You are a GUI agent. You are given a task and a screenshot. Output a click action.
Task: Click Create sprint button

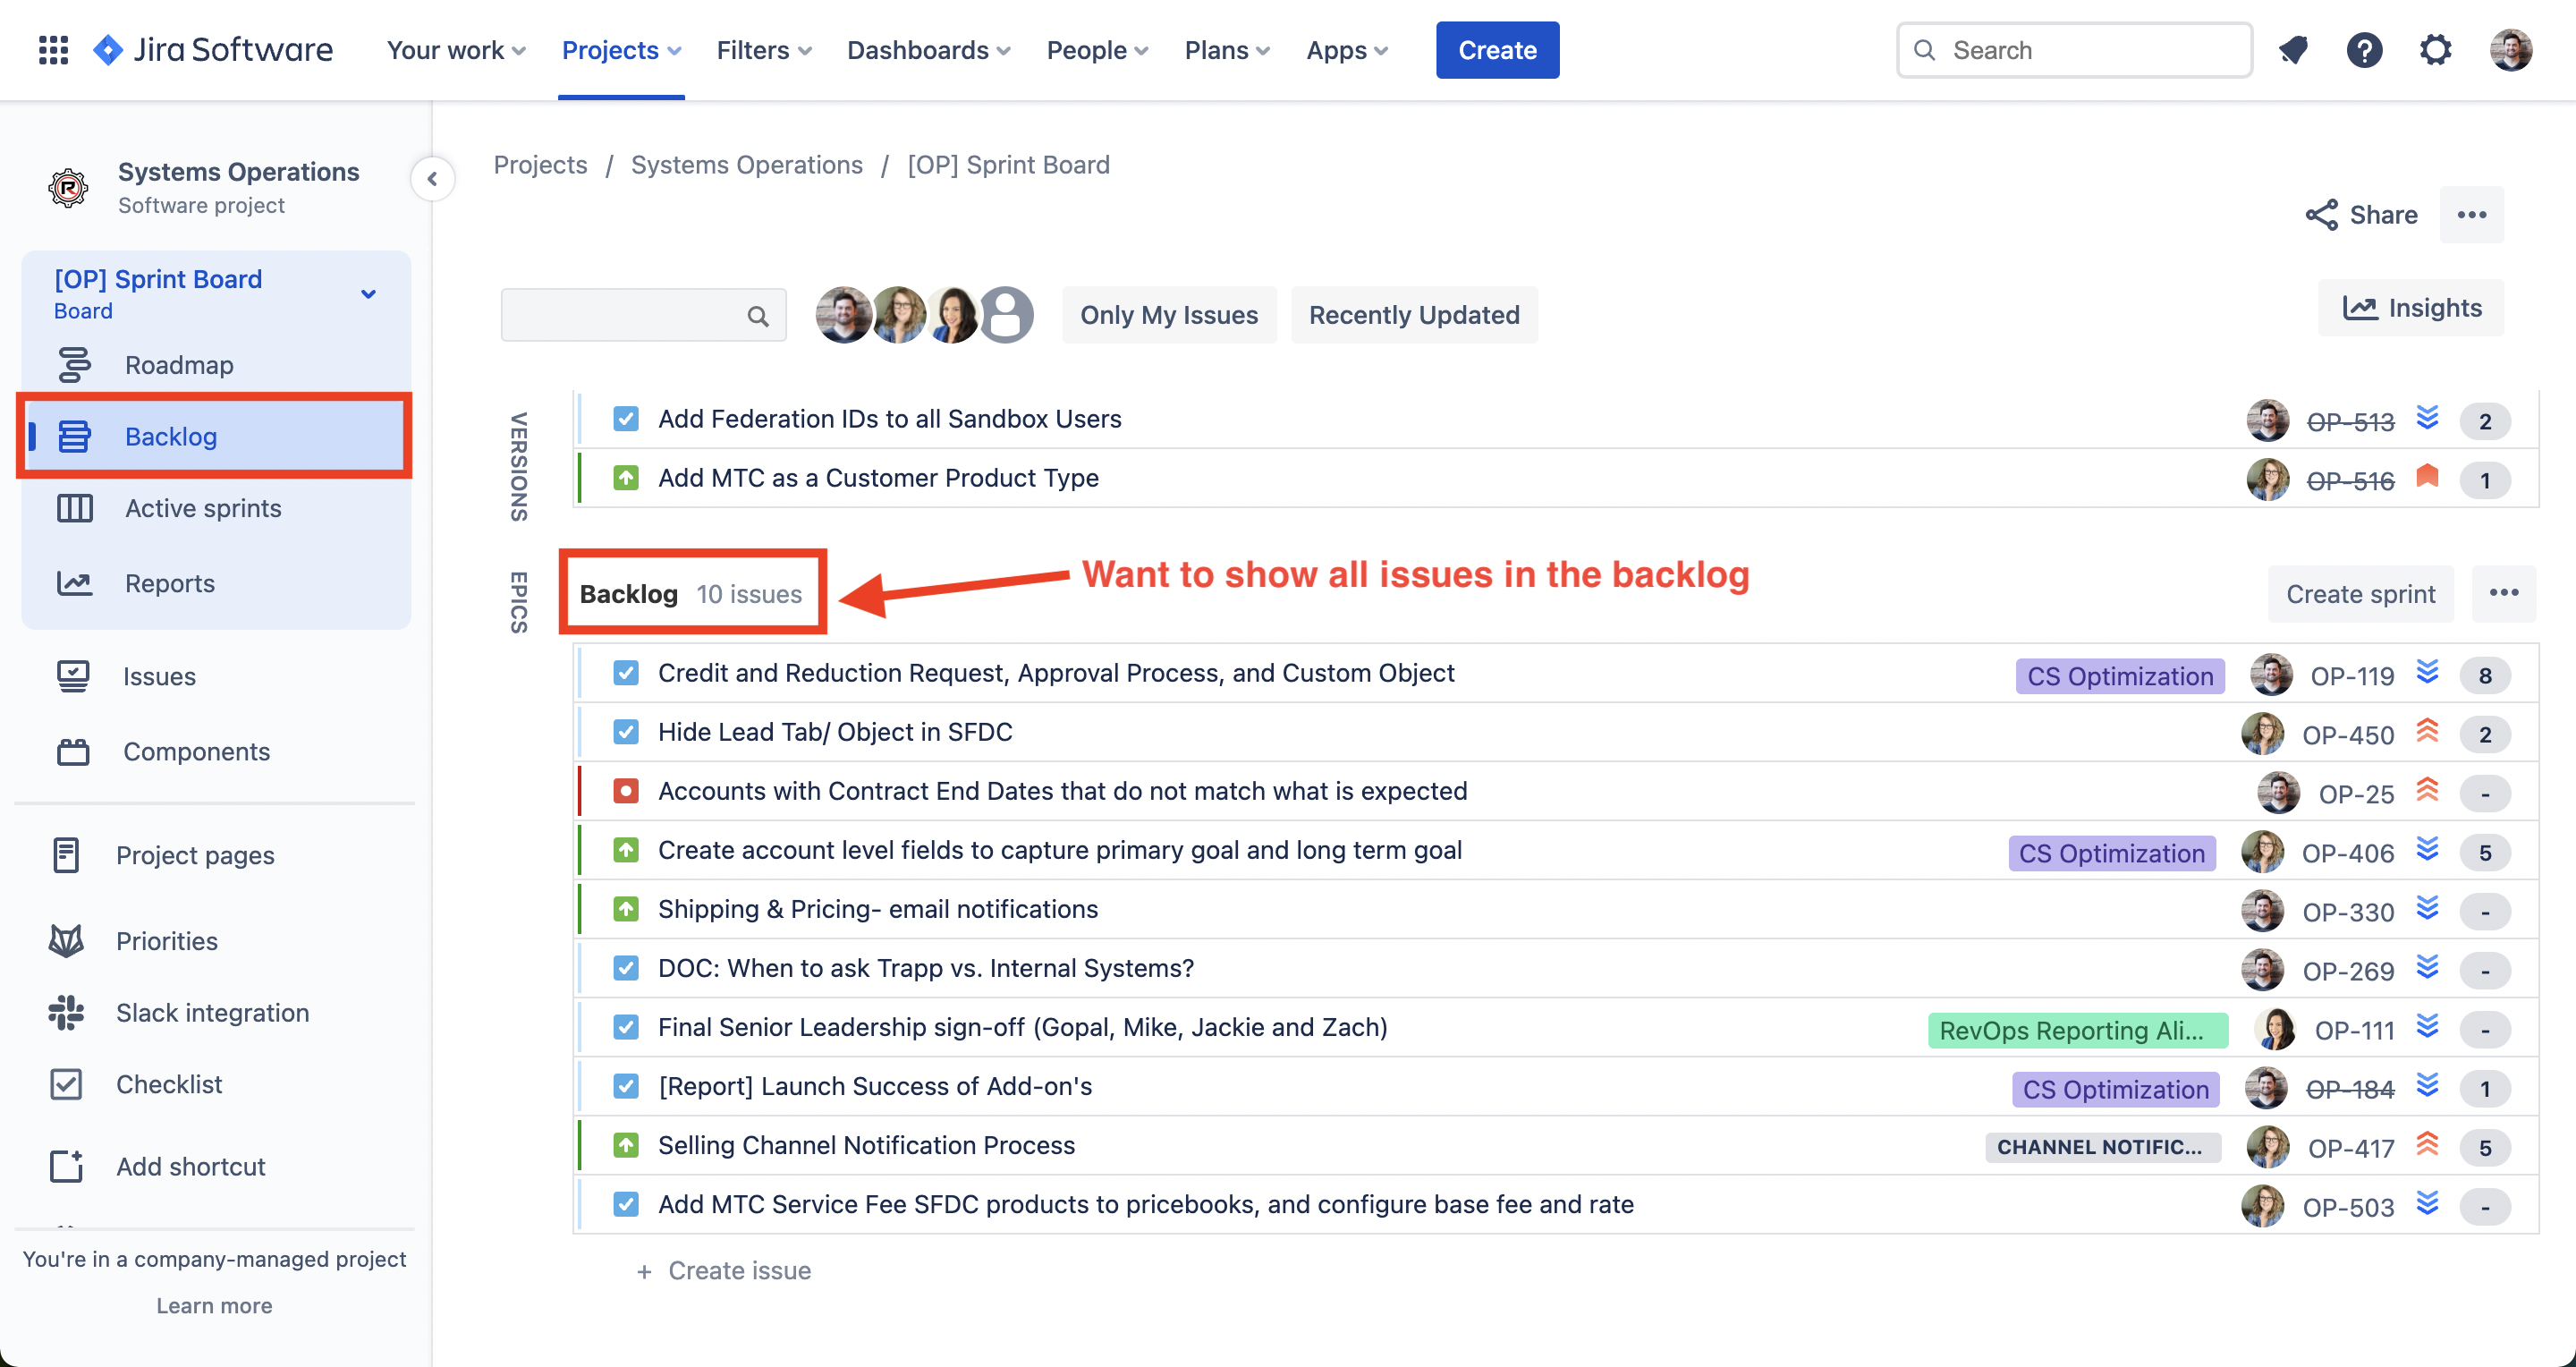coord(2360,594)
